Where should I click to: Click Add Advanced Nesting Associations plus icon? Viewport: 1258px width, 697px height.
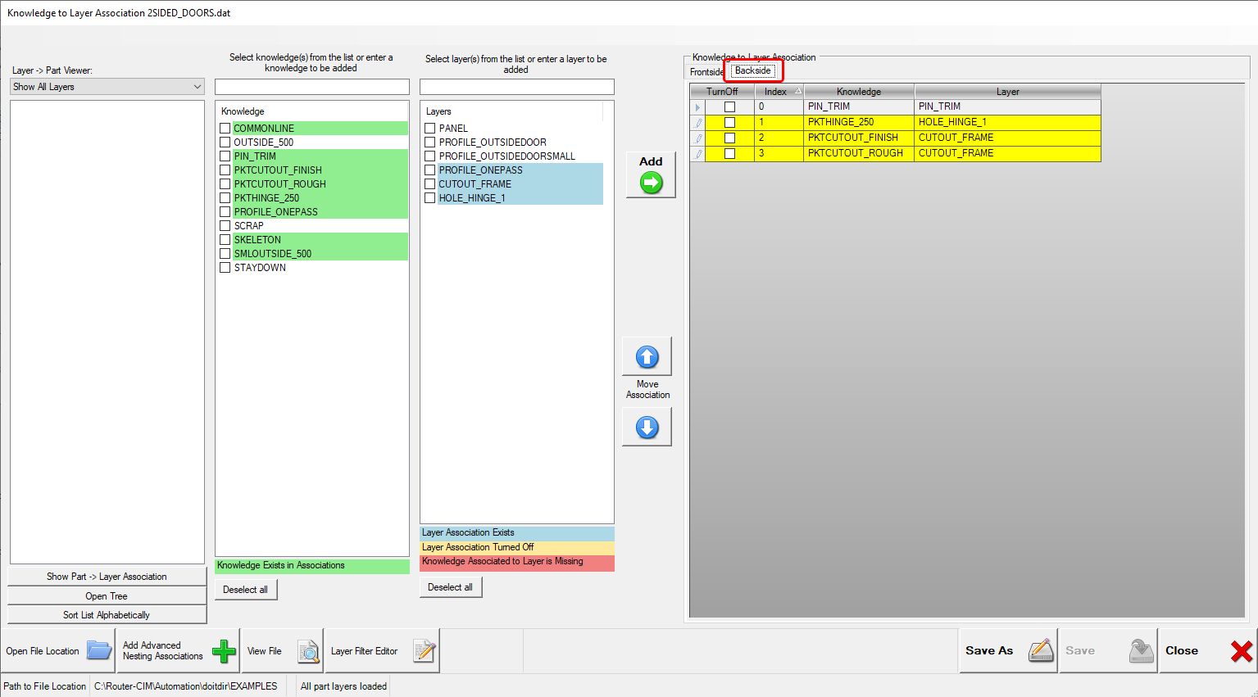(x=223, y=651)
